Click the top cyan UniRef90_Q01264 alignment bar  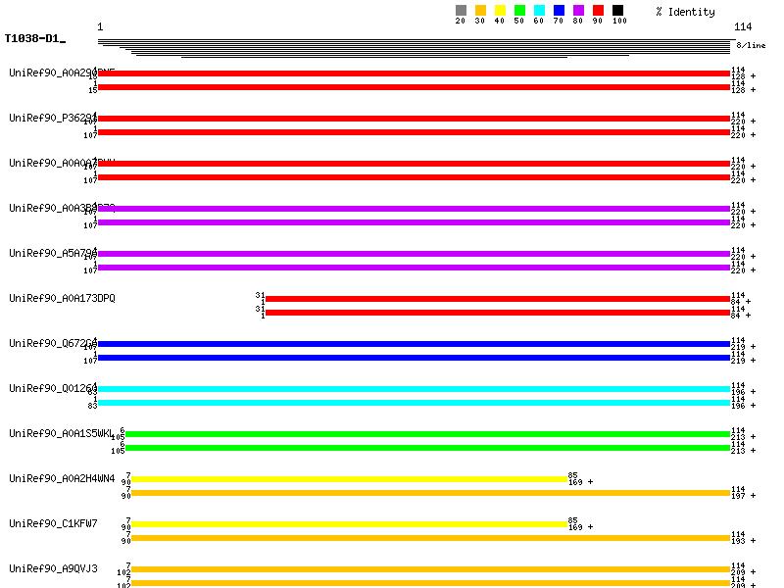tap(414, 389)
